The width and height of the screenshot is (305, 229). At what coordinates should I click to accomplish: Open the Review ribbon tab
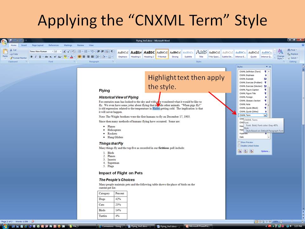[80, 45]
